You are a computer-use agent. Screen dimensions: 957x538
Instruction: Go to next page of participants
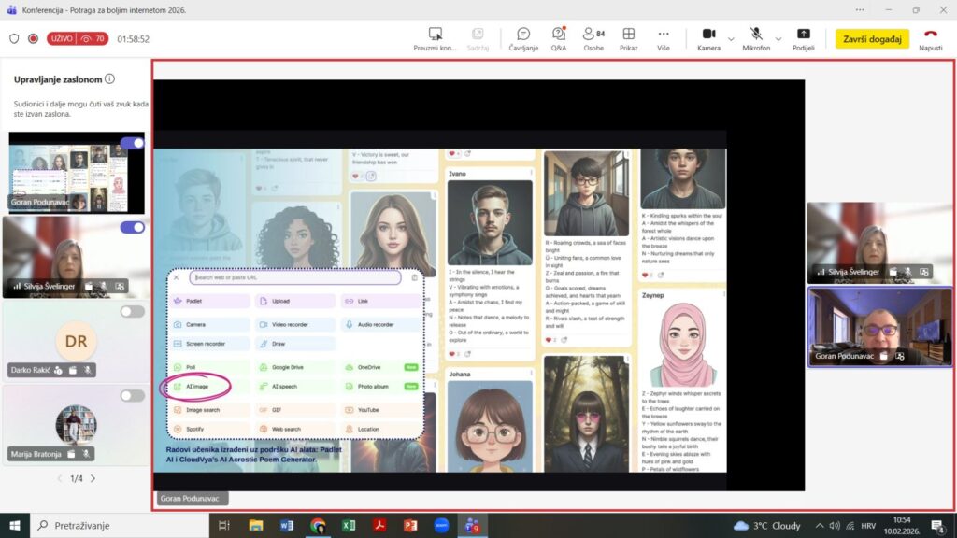click(x=93, y=478)
